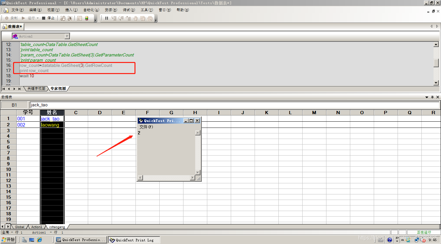Open the 调试(D) menu

click(x=129, y=10)
